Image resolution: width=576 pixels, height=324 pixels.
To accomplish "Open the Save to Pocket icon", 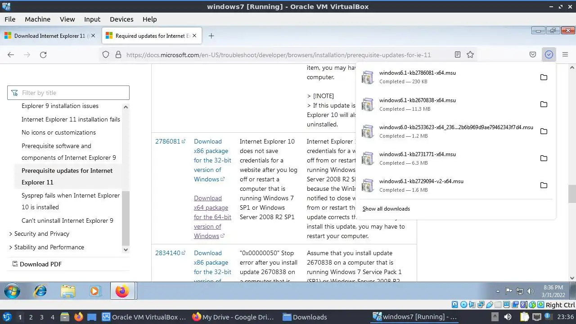I will tap(533, 54).
